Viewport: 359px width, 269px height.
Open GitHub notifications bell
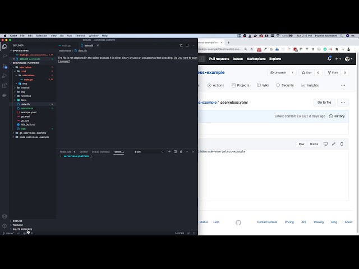coord(329,58)
